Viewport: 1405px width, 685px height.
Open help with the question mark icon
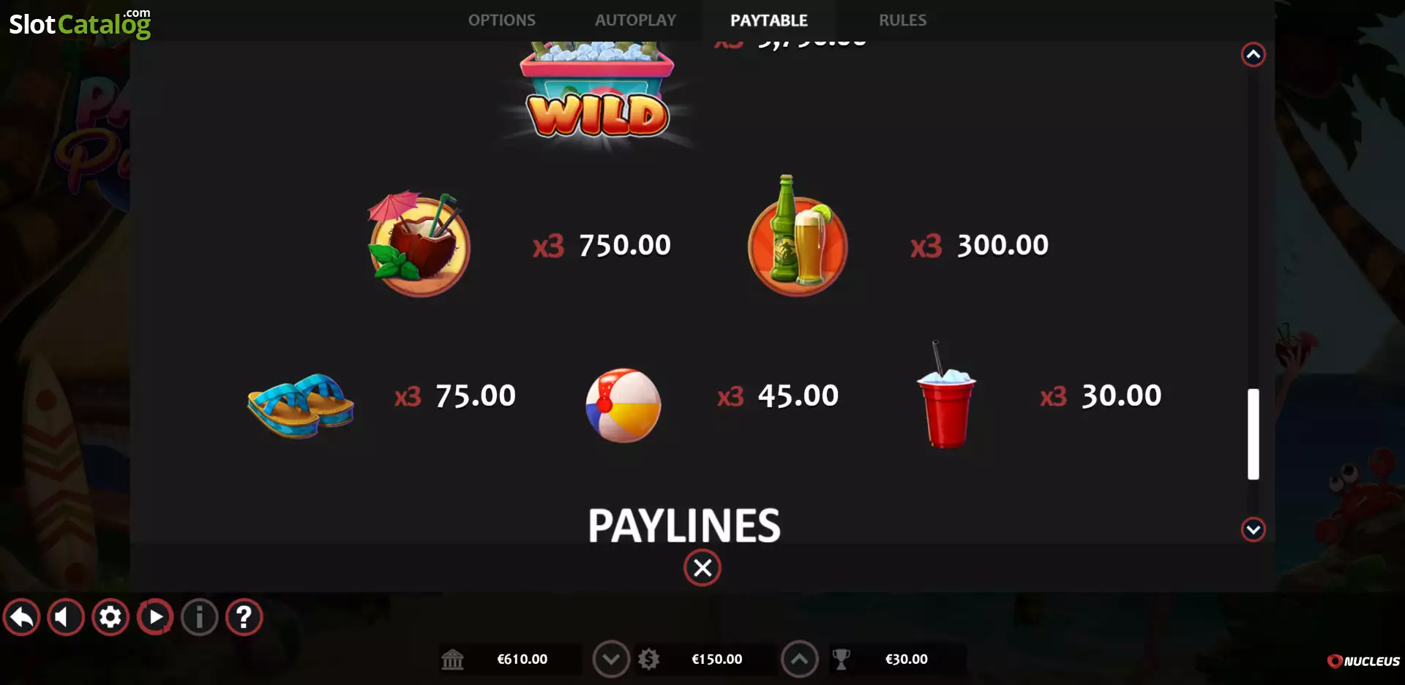244,618
